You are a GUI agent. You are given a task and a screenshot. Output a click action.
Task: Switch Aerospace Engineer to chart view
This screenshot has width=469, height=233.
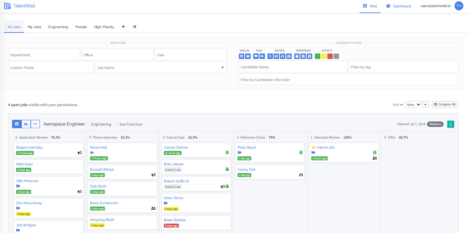click(26, 124)
